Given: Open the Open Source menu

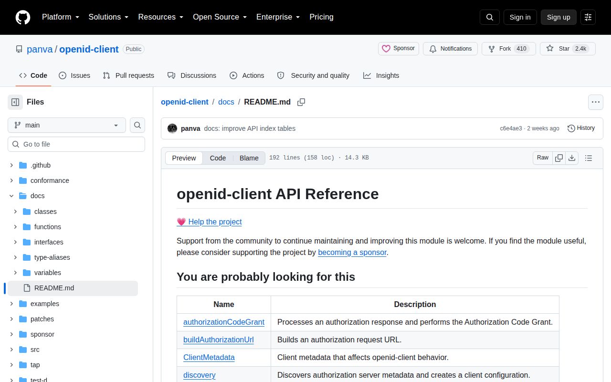Looking at the screenshot, I should (220, 17).
